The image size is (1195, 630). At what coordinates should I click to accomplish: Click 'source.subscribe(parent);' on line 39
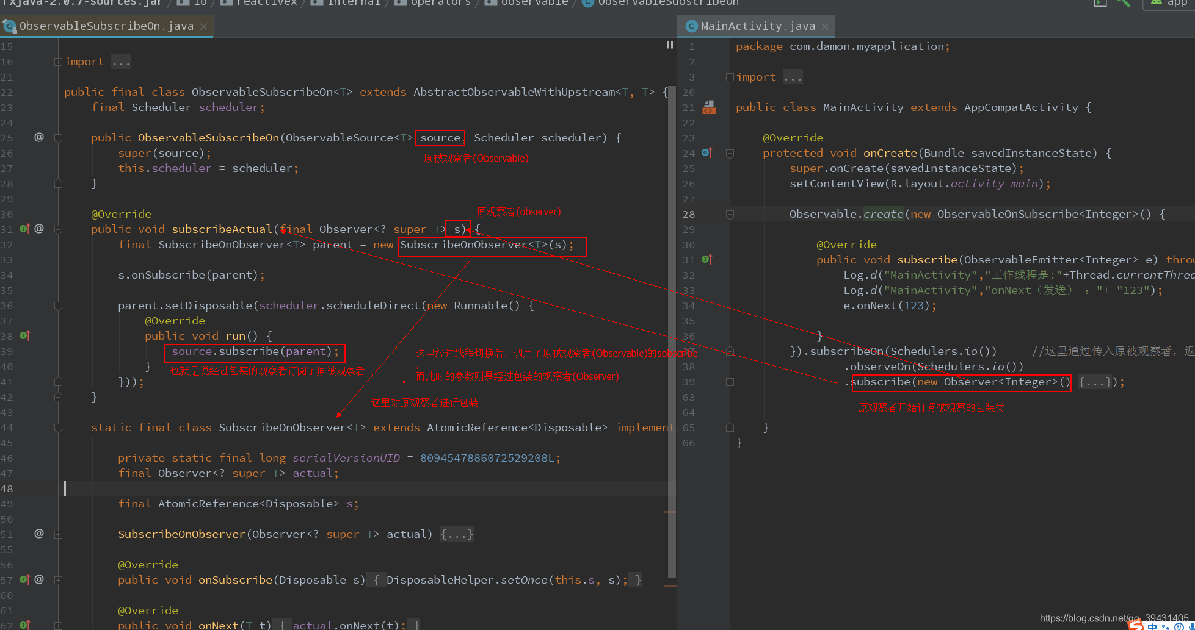pos(255,351)
